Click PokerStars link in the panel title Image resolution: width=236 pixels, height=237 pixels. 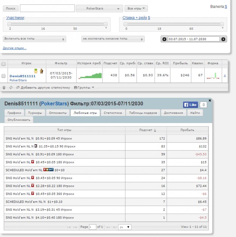tap(54, 103)
